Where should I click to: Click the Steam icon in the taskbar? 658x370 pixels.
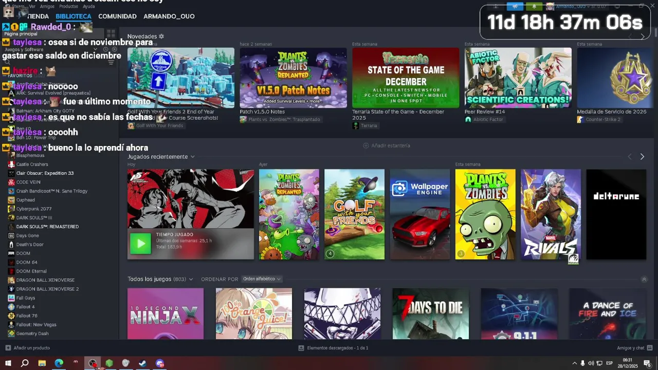click(143, 363)
